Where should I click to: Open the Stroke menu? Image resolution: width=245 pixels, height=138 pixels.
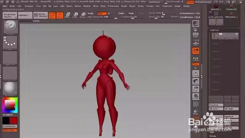[140, 6]
